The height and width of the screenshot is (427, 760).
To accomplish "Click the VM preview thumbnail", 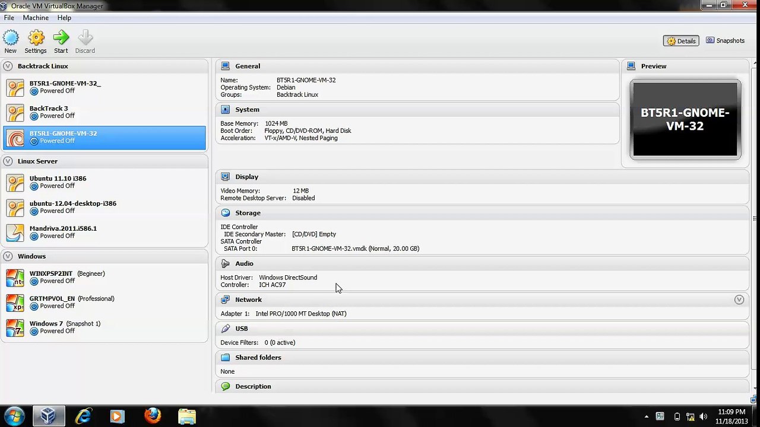I will pos(685,119).
